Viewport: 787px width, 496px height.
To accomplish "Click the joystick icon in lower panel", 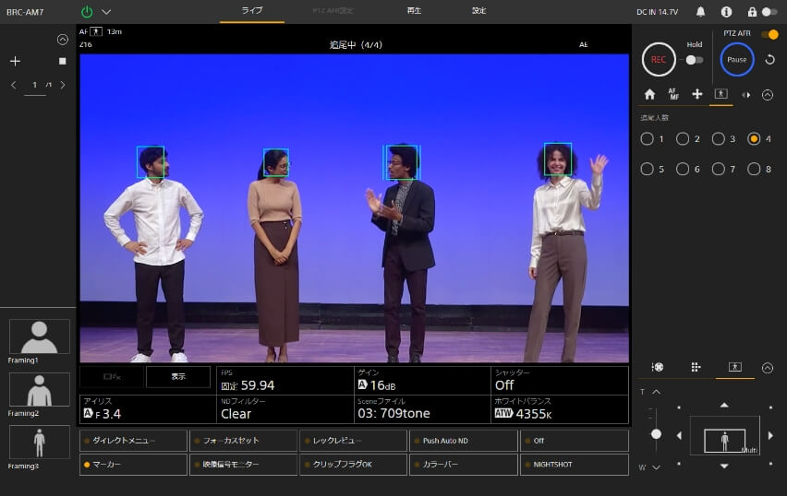I will 657,367.
